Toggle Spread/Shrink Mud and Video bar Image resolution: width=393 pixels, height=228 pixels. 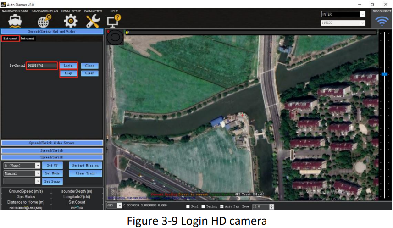tap(52, 31)
